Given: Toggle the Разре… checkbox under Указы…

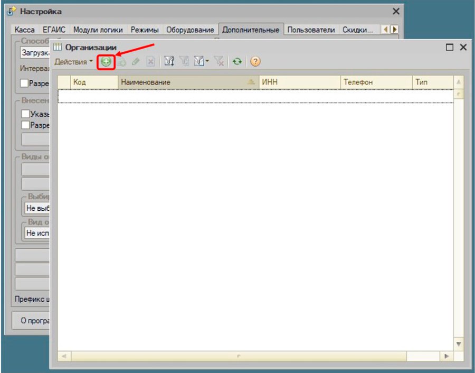Looking at the screenshot, I should pos(25,125).
